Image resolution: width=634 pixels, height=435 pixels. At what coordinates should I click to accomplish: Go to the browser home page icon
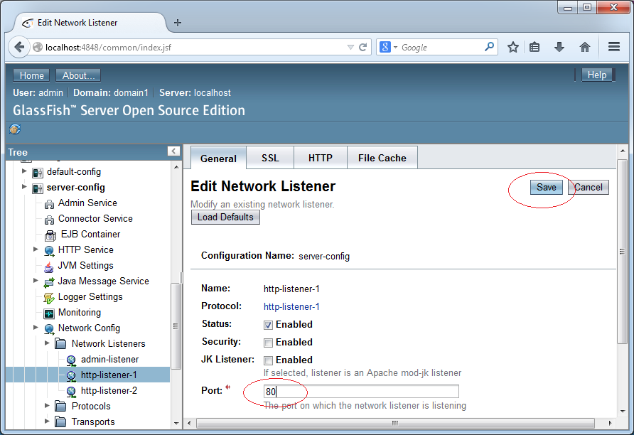(585, 48)
